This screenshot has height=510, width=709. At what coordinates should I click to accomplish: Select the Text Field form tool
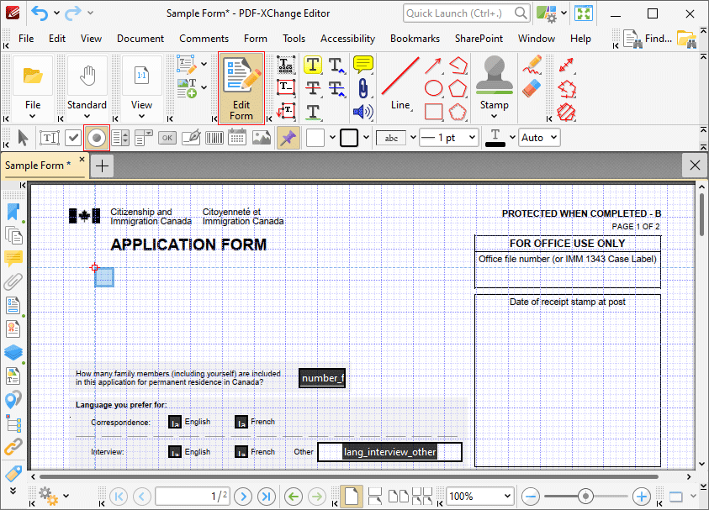tap(50, 138)
